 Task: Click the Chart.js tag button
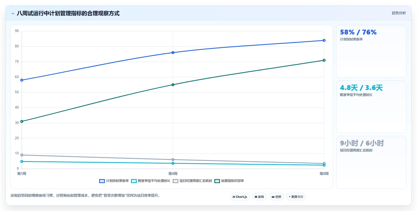[x=240, y=197]
